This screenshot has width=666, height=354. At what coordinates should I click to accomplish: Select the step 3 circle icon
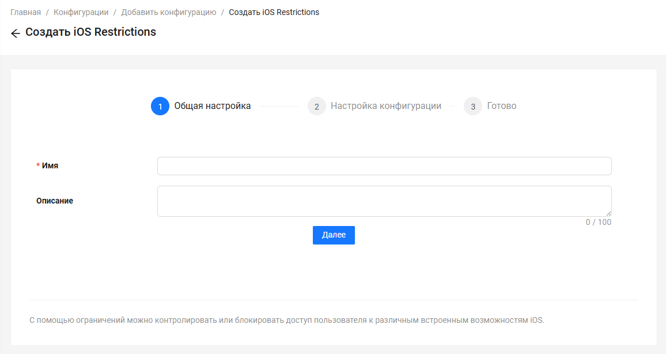(x=473, y=107)
